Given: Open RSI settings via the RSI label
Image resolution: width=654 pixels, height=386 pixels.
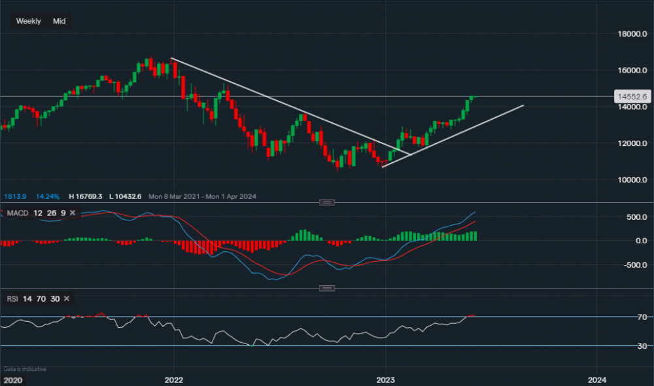Looking at the screenshot, I should 12,299.
